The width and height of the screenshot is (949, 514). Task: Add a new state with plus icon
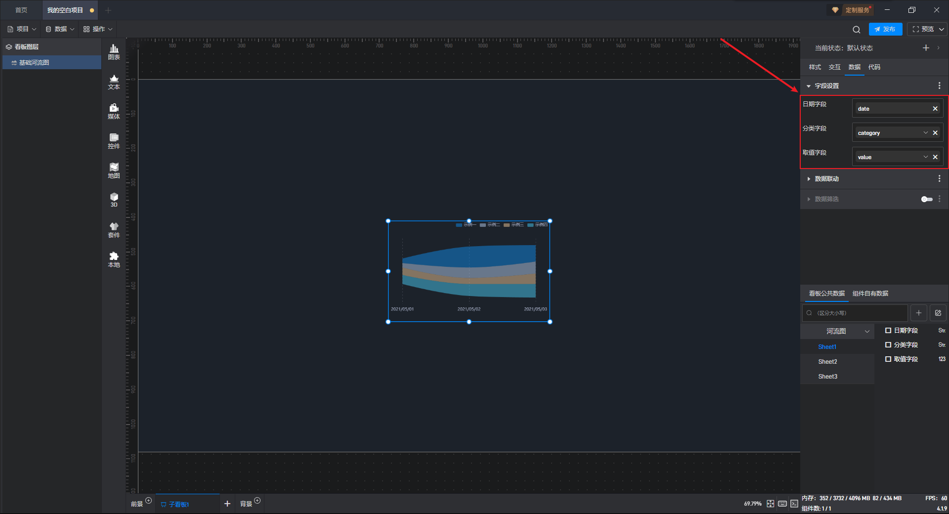click(x=926, y=48)
